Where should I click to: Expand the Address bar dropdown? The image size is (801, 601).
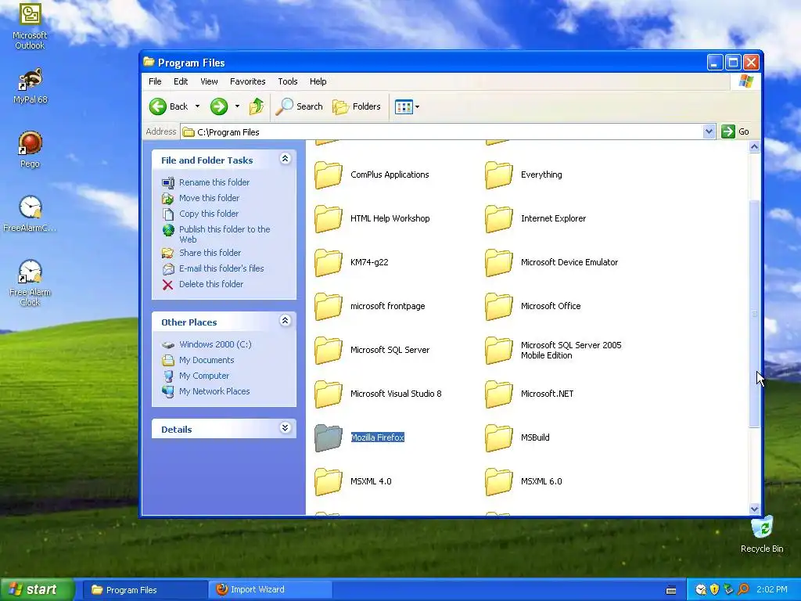pos(709,131)
